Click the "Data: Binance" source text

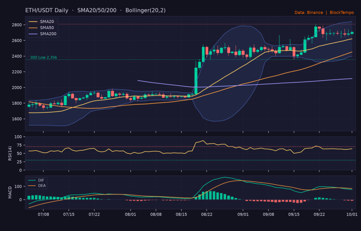click(x=309, y=12)
